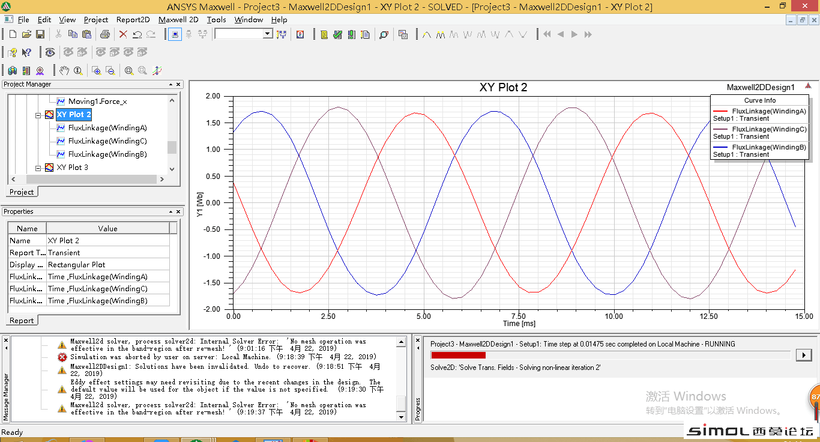The height and width of the screenshot is (442, 820).
Task: Open the toolbar combo box dropdown
Action: pyautogui.click(x=268, y=34)
